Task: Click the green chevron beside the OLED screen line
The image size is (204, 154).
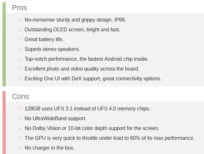Action: tap(21, 30)
